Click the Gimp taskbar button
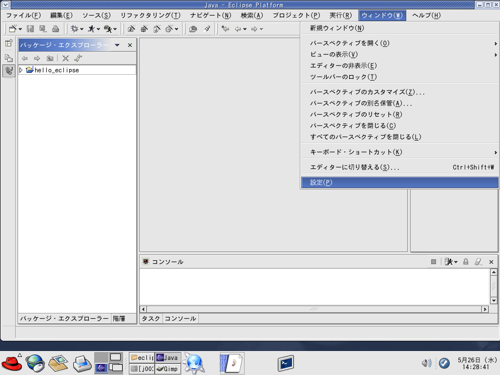 (168, 369)
